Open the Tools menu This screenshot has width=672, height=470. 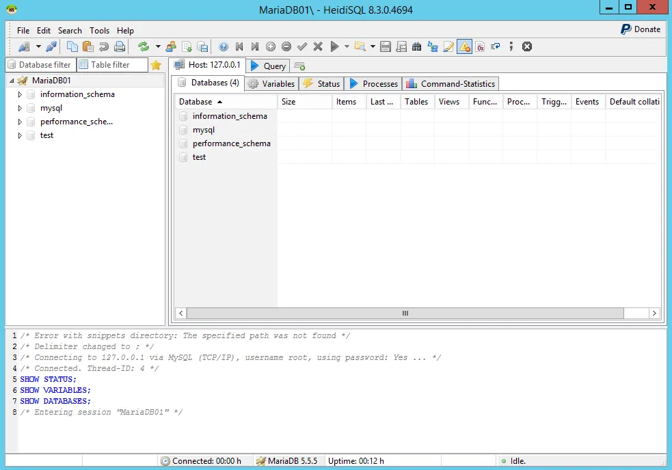click(99, 31)
